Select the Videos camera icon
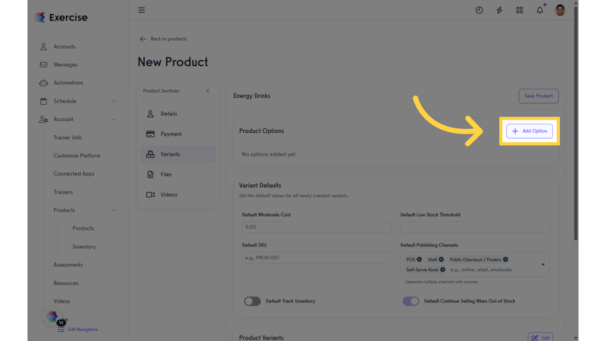 coord(151,194)
